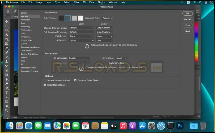Select the Eyedropper tool in toolbar
215x133 pixels.
point(7,48)
